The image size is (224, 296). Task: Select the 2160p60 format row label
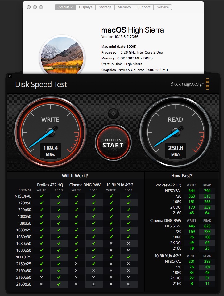point(24,284)
